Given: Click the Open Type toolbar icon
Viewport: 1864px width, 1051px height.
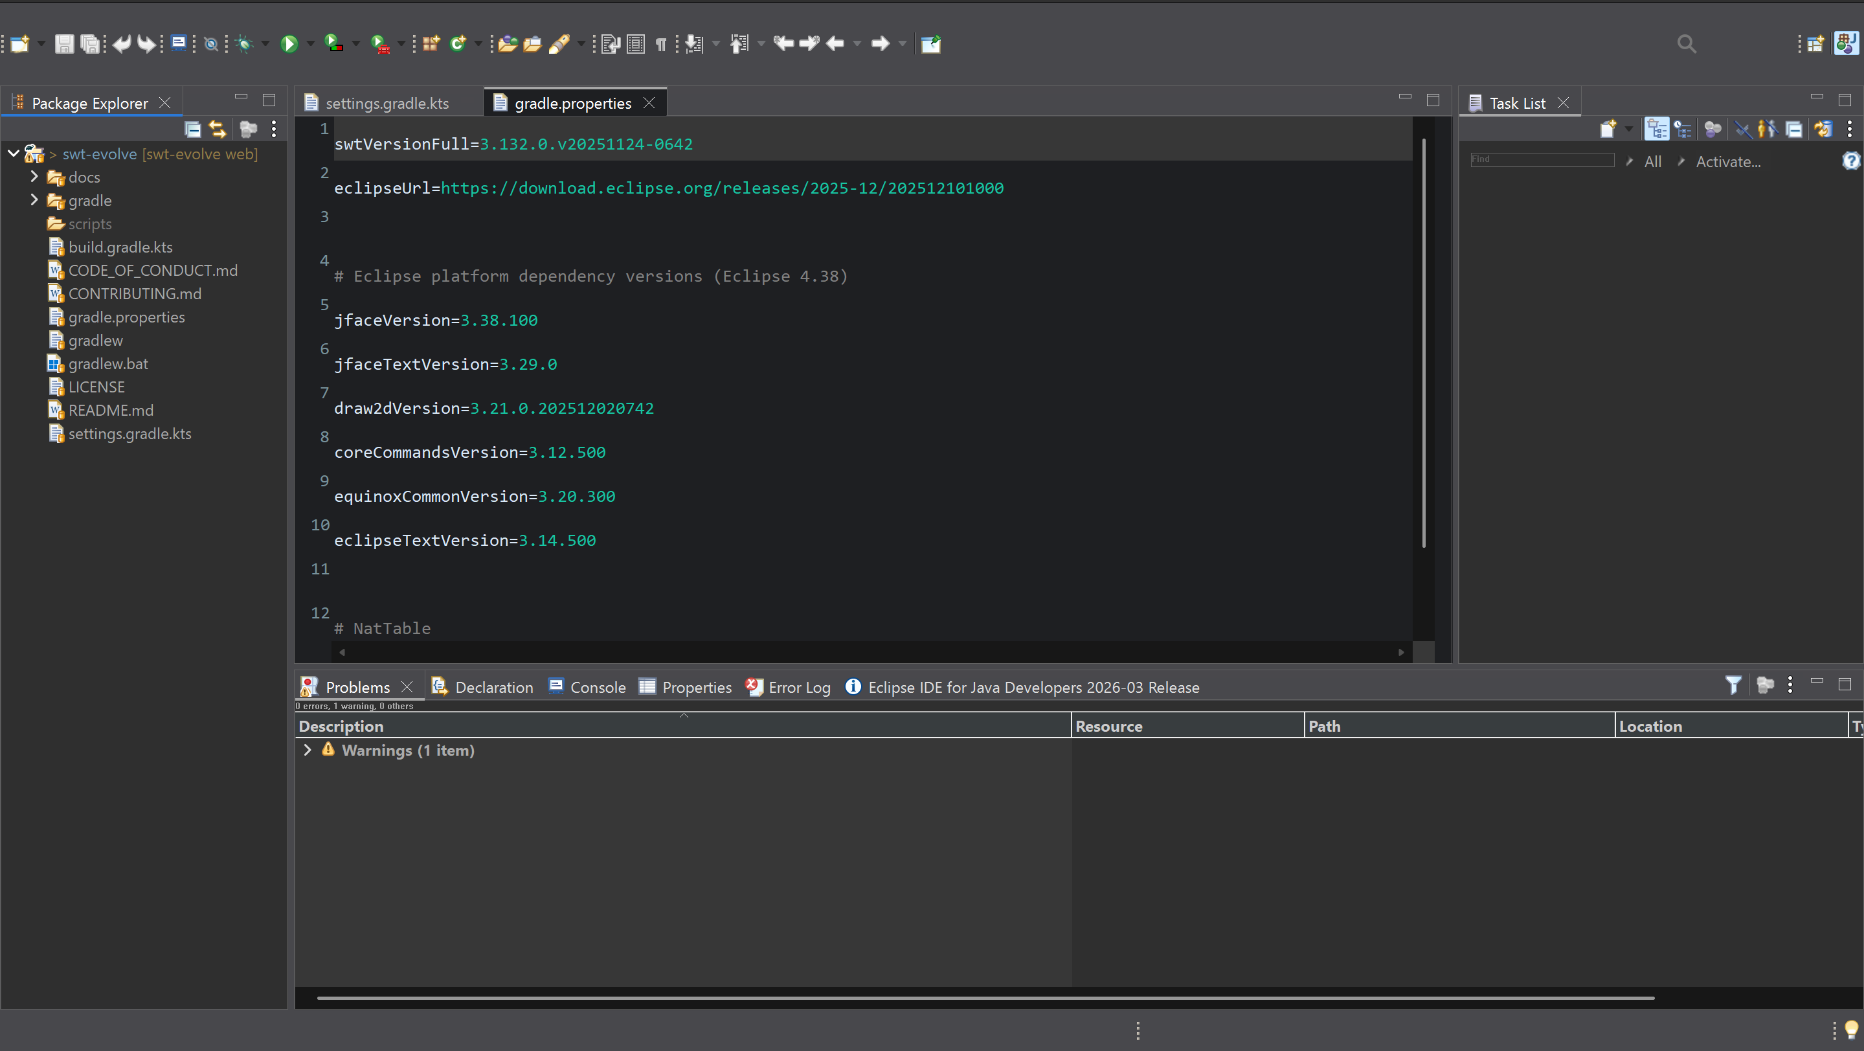Looking at the screenshot, I should pos(508,44).
